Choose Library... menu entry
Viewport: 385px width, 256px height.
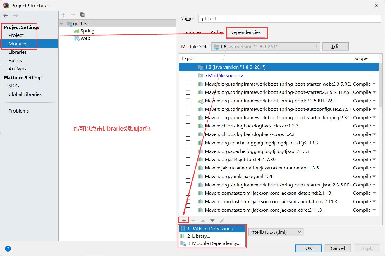[212, 236]
